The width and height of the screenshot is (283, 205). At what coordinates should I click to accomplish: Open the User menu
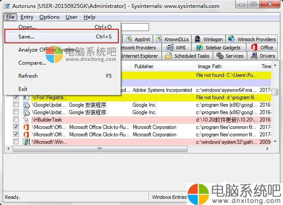click(x=72, y=17)
